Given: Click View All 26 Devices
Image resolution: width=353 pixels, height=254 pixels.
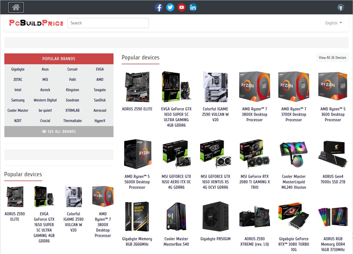Looking at the screenshot, I should click(x=332, y=57).
